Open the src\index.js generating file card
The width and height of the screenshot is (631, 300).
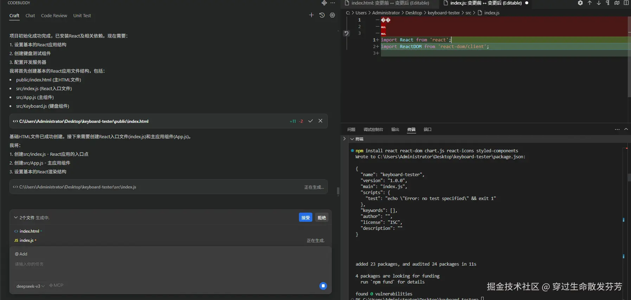pyautogui.click(x=168, y=187)
